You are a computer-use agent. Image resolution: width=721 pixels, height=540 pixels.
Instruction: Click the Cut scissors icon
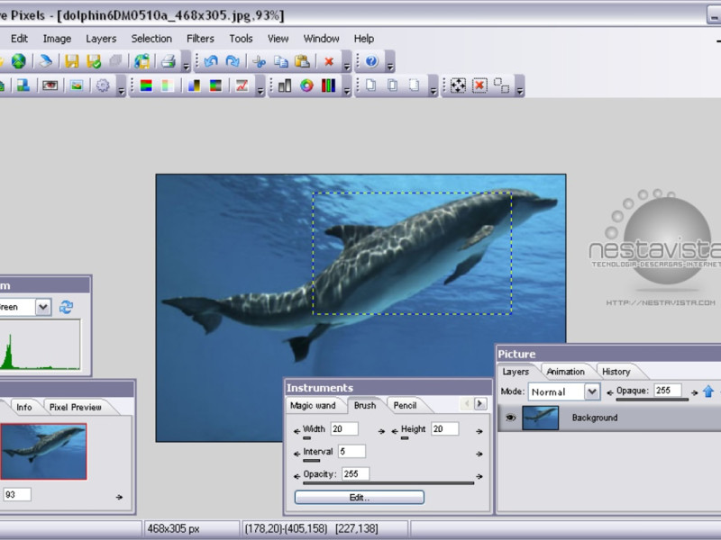(x=259, y=61)
